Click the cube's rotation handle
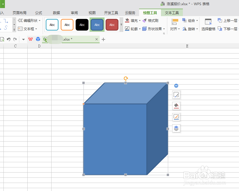Screen dimensions: 239x191 (126, 78)
